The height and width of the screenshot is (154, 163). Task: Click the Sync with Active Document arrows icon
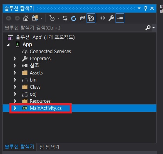click(65, 18)
